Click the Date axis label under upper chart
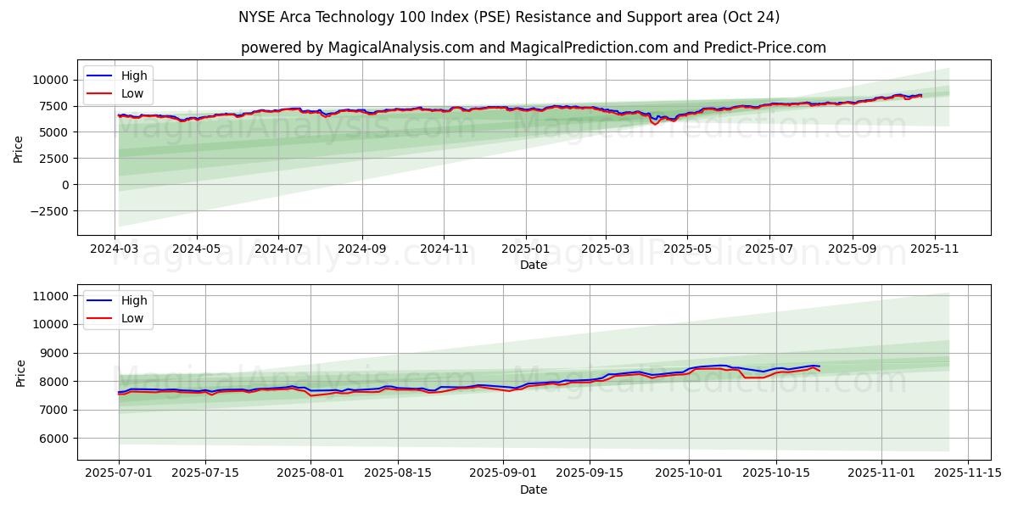The height and width of the screenshot is (509, 1018). [533, 265]
